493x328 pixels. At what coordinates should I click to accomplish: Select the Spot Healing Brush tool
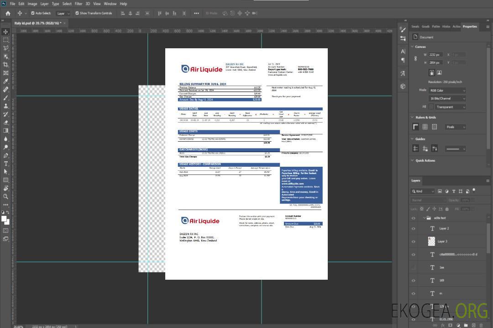[5, 89]
